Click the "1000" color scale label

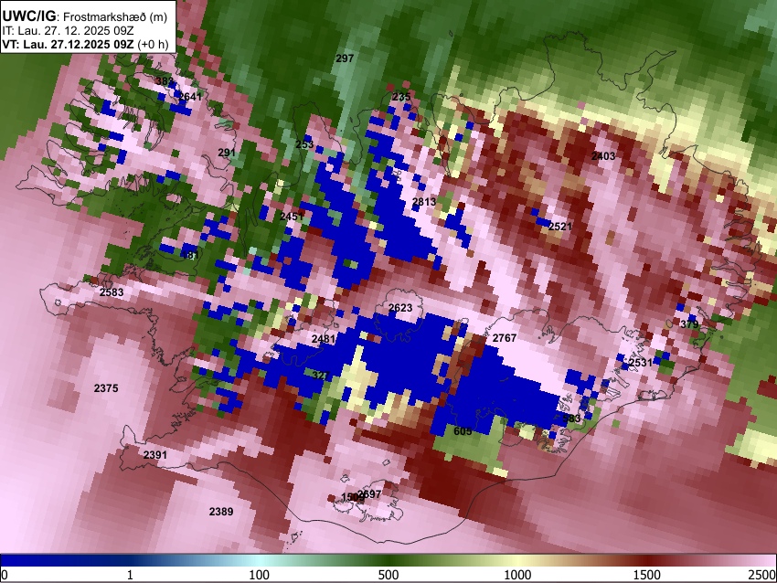[517, 575]
